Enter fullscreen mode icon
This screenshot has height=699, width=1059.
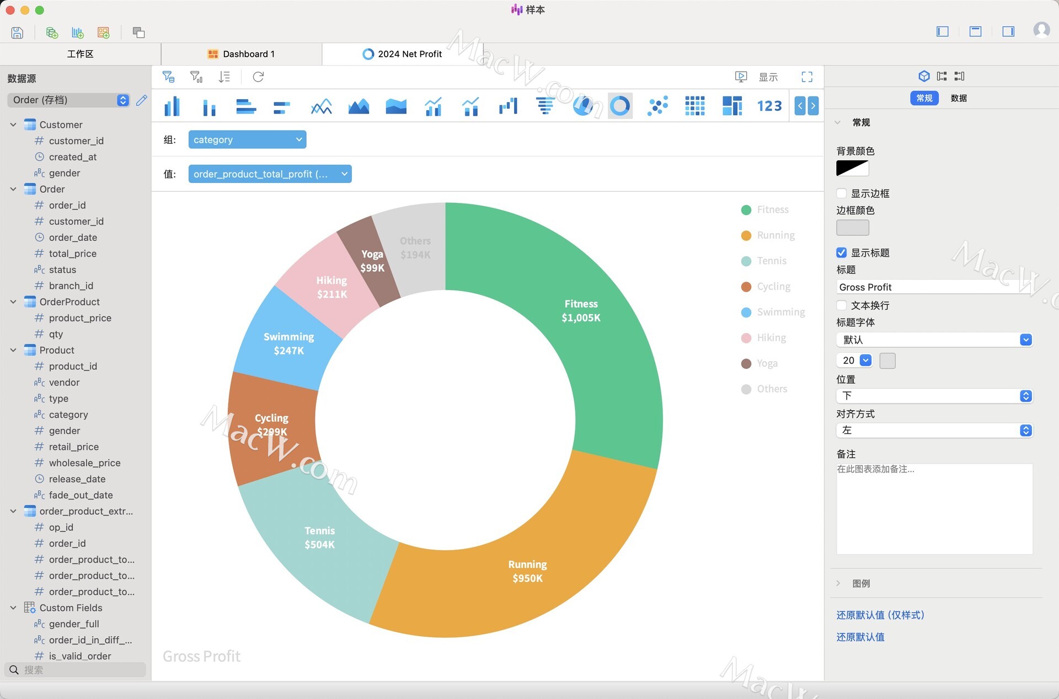[x=807, y=77]
